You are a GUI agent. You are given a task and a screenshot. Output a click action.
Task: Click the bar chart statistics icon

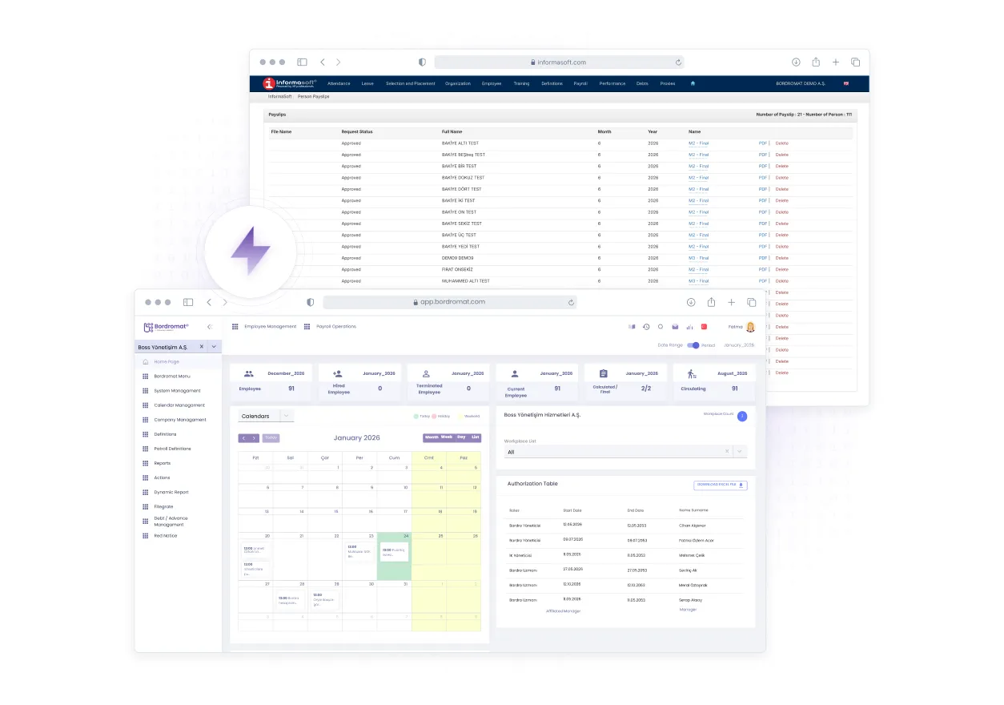pyautogui.click(x=689, y=326)
